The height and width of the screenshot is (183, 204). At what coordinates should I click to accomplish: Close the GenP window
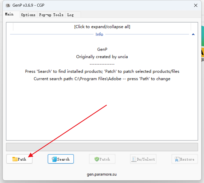pyautogui.click(x=195, y=5)
